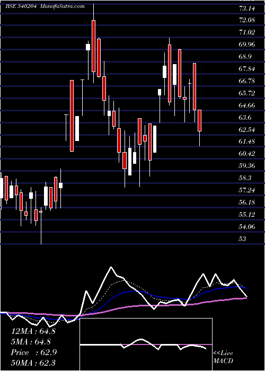Click the tallest red candlestick near 72
The height and width of the screenshot is (371, 265).
point(94,46)
